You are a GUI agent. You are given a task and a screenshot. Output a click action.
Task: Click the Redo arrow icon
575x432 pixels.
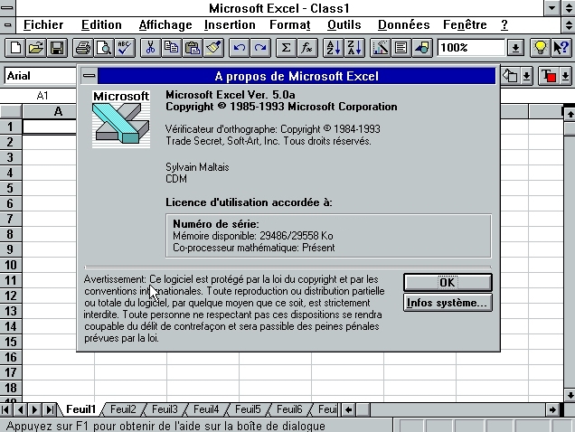coord(260,48)
